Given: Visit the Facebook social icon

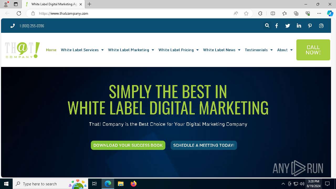Looking at the screenshot, I should [276, 26].
